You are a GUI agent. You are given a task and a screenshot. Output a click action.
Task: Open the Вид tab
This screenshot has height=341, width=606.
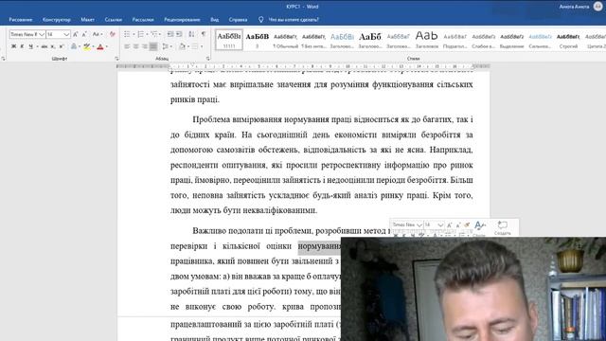(215, 19)
